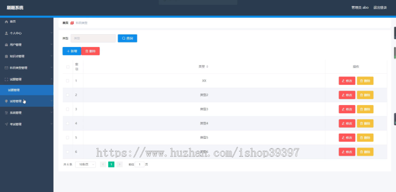Click 退出登录 to log out
The width and height of the screenshot is (396, 192).
coord(380,7)
